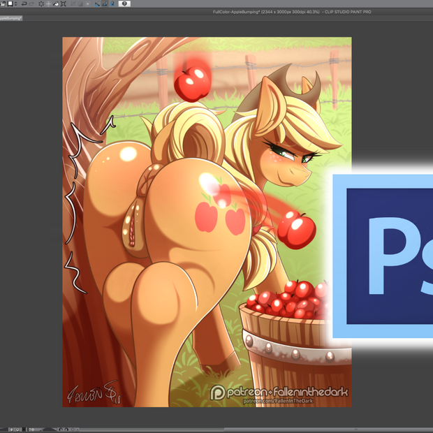Screen dimensions: 433x433
Task: Click the overlaid Photoshop Ps logo
Action: [x=383, y=256]
